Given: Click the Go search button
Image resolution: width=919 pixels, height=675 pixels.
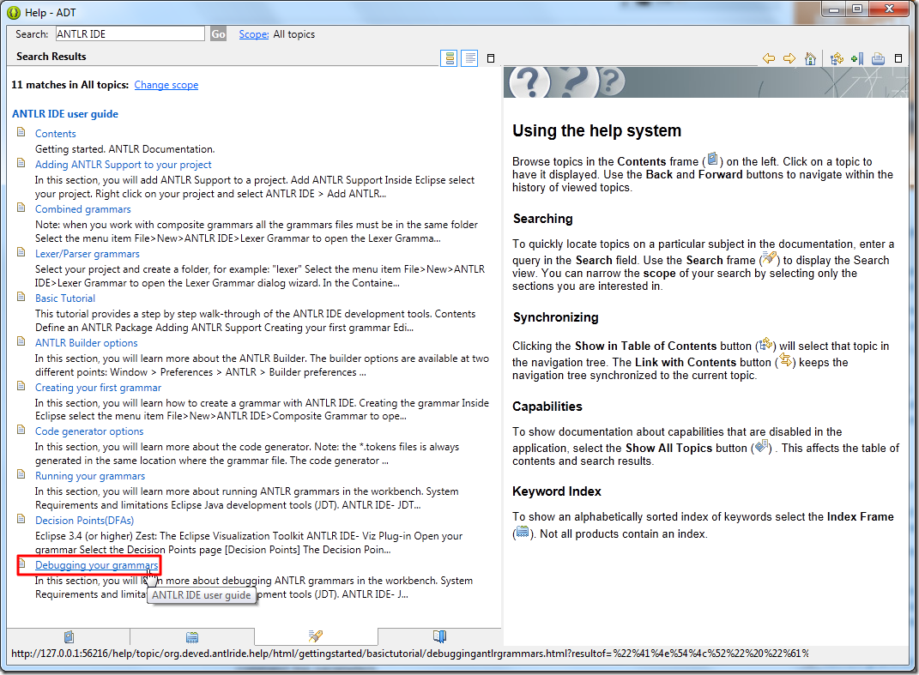Looking at the screenshot, I should click(x=218, y=34).
